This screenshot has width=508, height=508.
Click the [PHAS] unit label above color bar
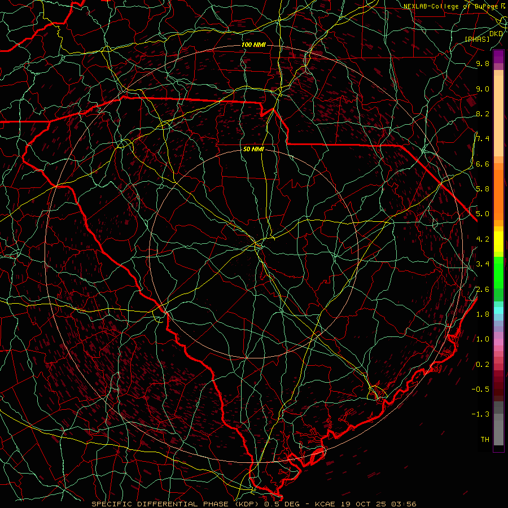pos(477,39)
